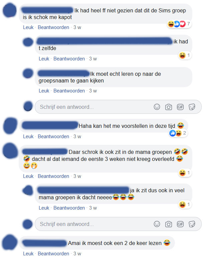Attach a photo in first reply box
The image size is (205, 258).
pos(169,107)
